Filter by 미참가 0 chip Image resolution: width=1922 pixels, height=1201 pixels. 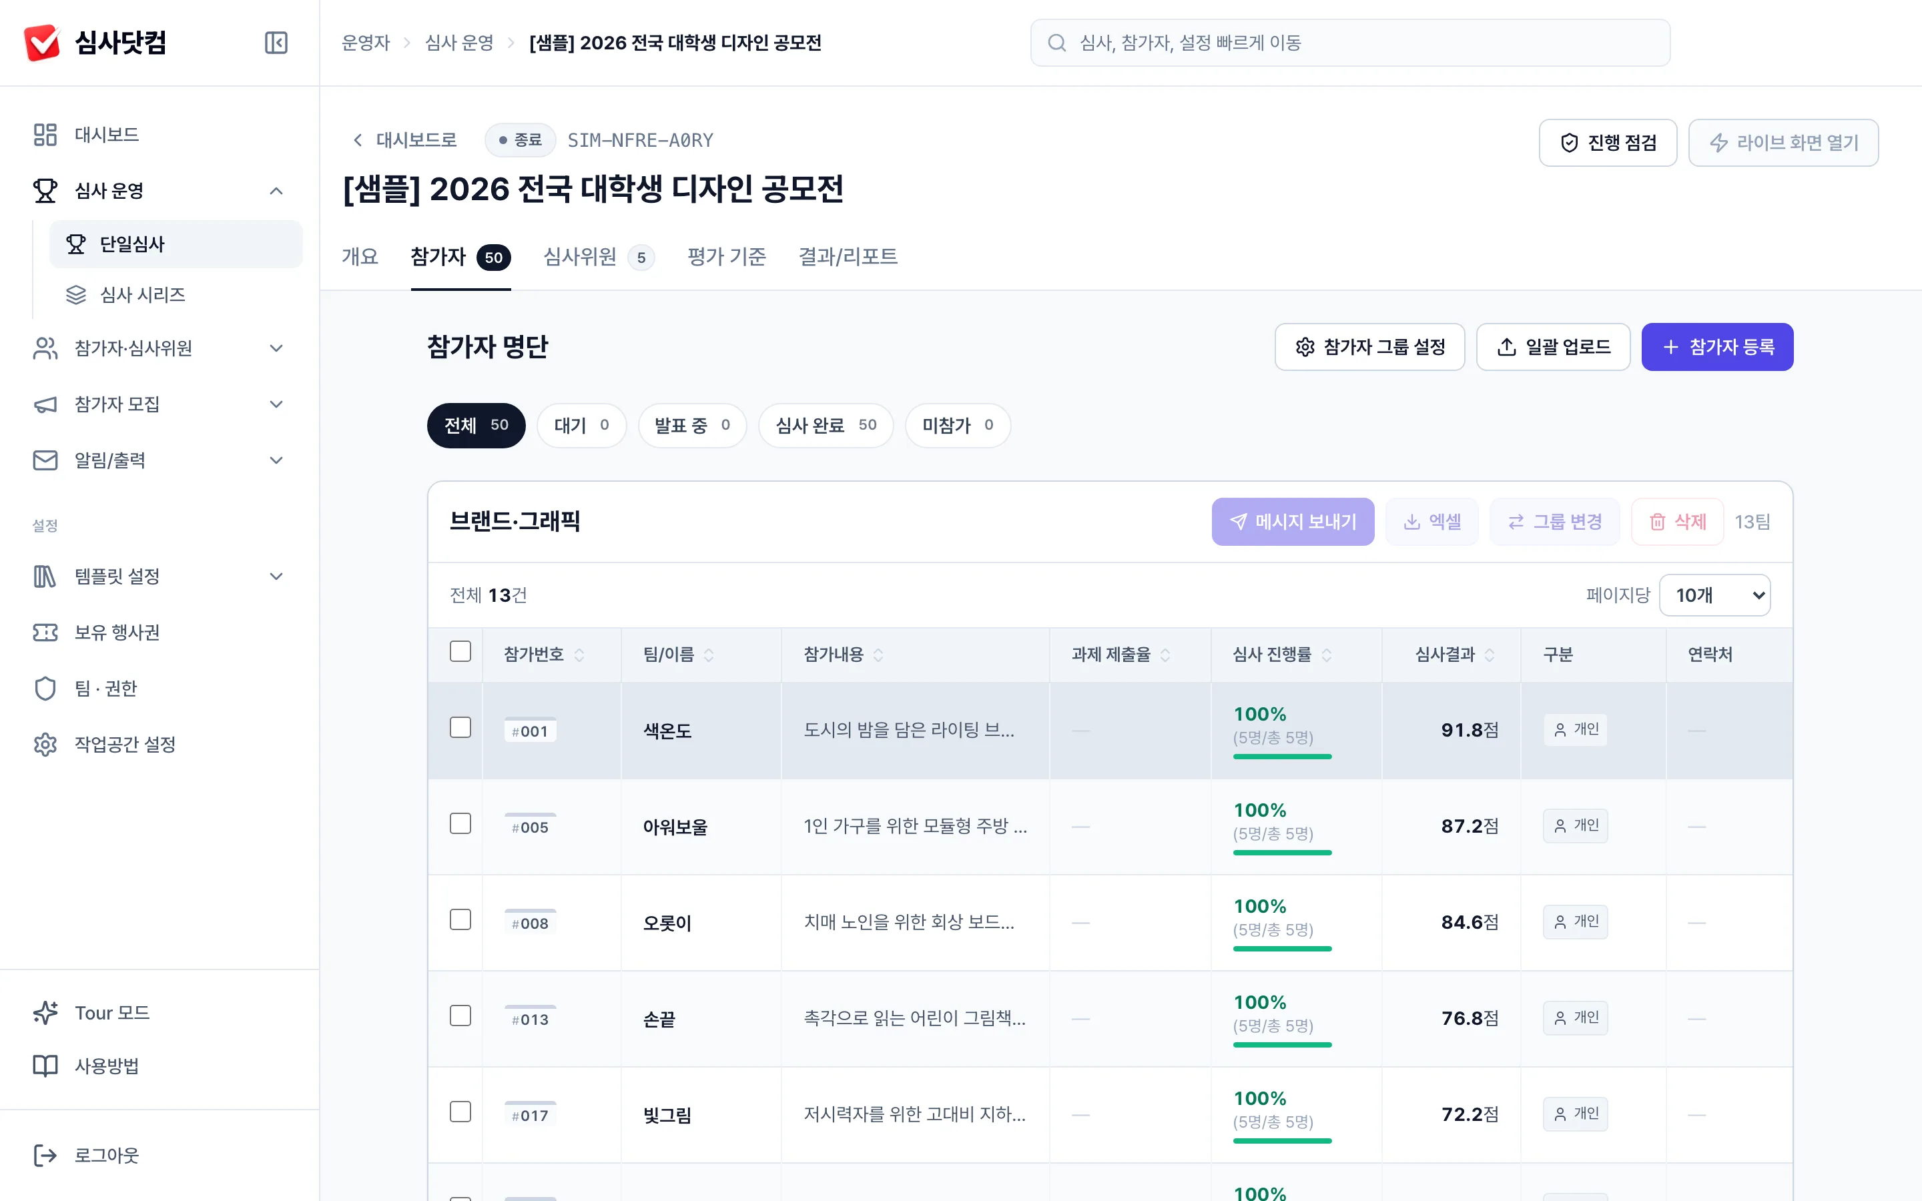[x=957, y=426]
